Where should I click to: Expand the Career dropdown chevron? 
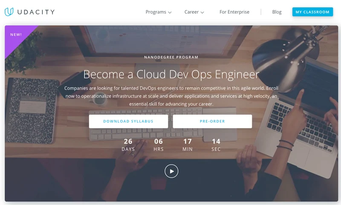click(x=202, y=12)
